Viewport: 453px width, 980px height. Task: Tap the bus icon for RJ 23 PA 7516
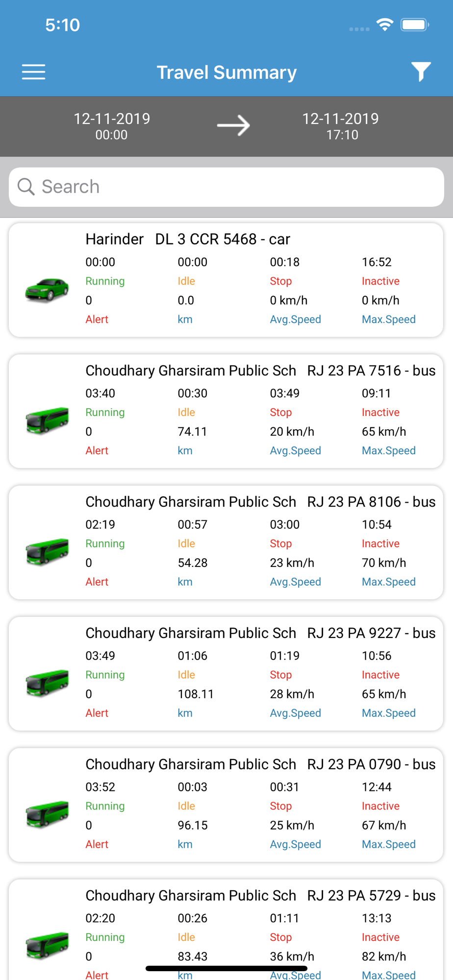[x=47, y=421]
